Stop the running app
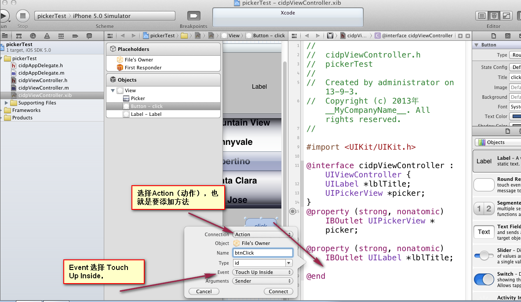Viewport: 521px width, 302px height. click(22, 16)
